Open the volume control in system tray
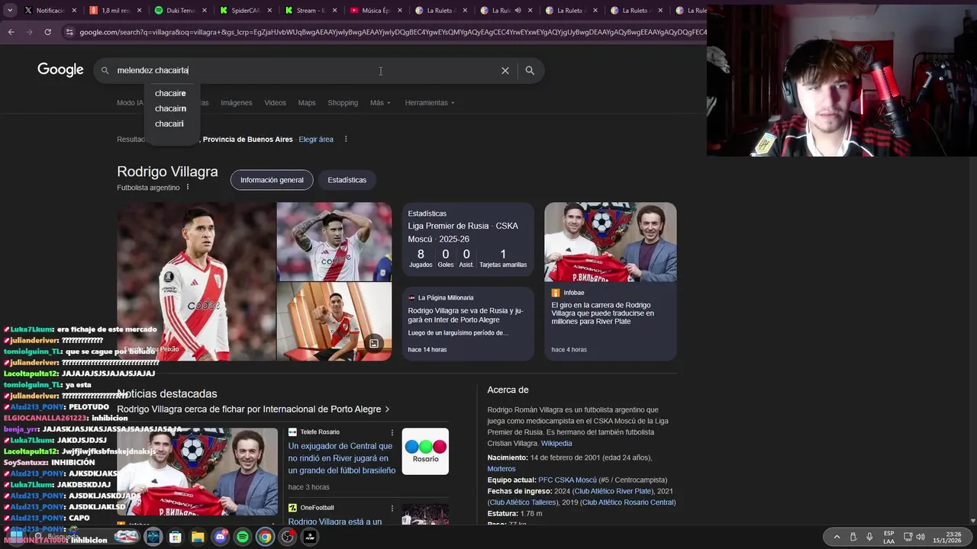Image resolution: width=977 pixels, height=549 pixels. pyautogui.click(x=921, y=537)
